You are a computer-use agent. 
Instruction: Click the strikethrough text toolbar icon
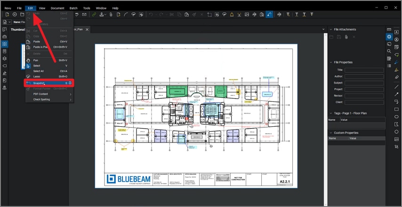(x=312, y=15)
